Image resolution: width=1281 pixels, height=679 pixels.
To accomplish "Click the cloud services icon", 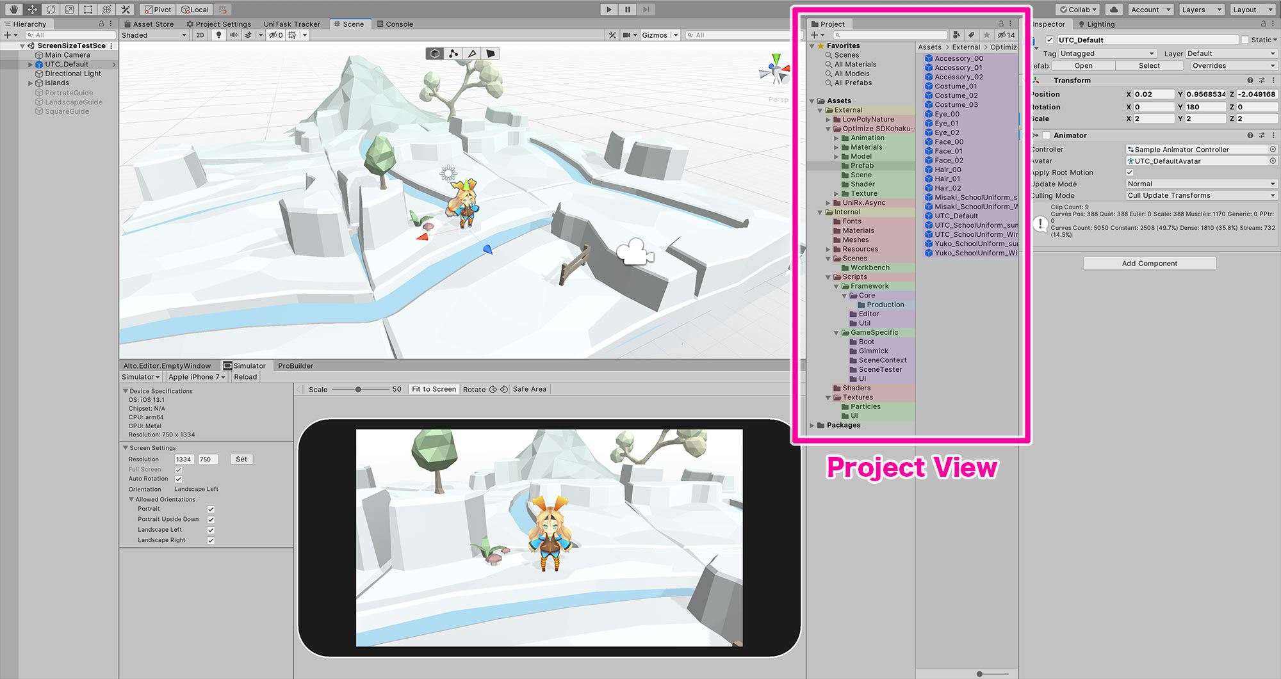I will [x=1114, y=10].
